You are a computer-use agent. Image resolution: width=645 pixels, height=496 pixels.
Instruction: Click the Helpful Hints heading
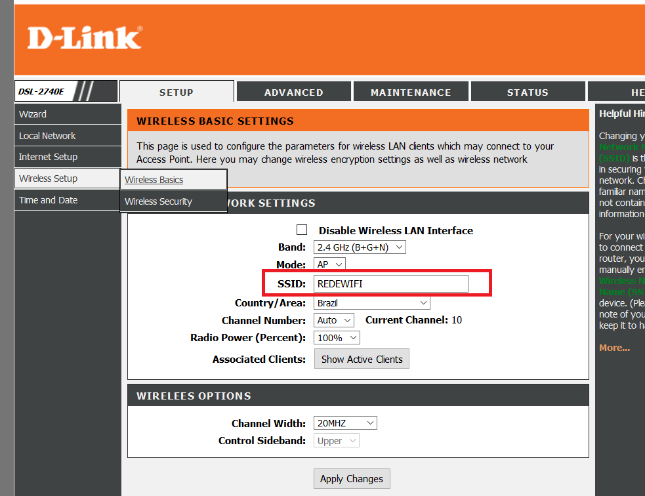(x=621, y=114)
